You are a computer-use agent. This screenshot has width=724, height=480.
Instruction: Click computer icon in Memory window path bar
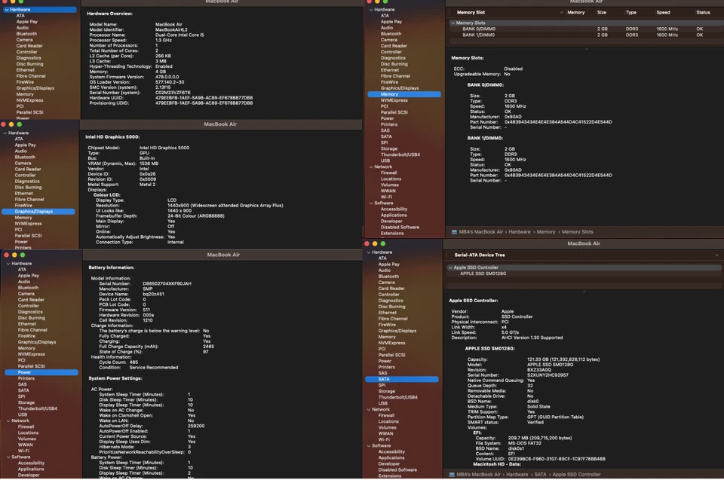[x=454, y=232]
